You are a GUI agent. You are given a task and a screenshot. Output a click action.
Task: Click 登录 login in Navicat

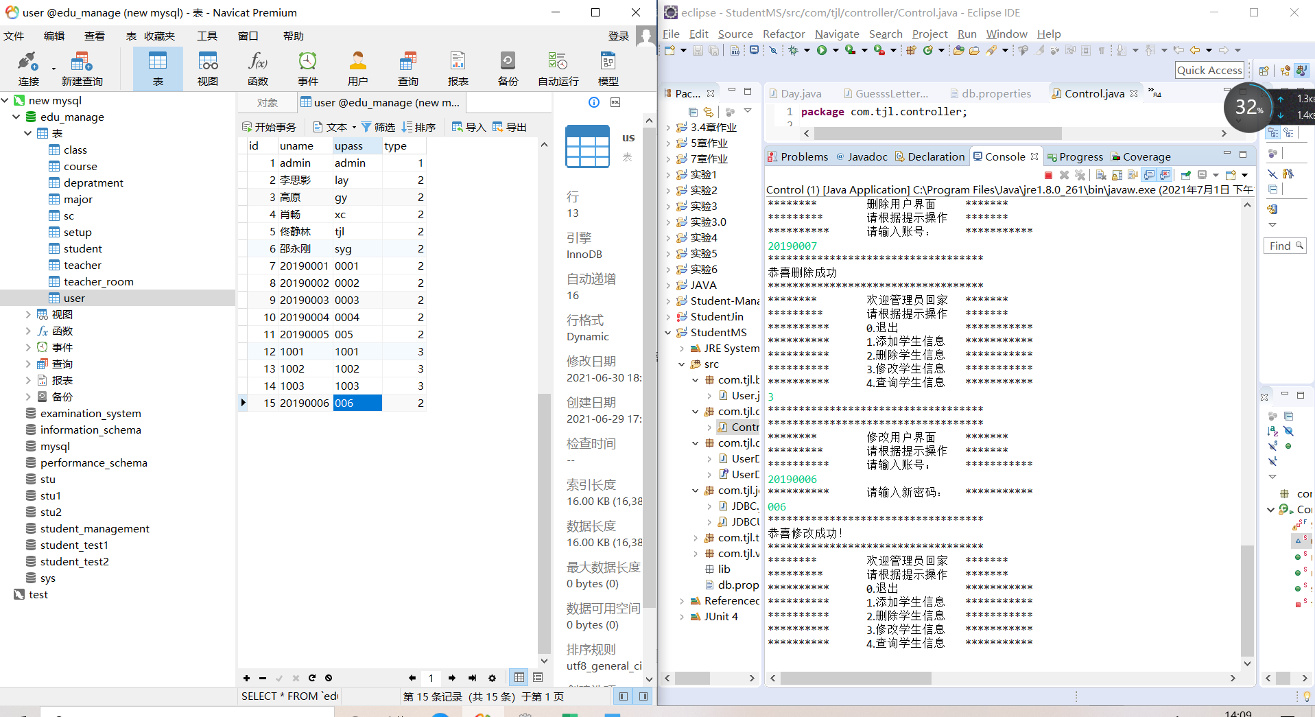pyautogui.click(x=619, y=36)
